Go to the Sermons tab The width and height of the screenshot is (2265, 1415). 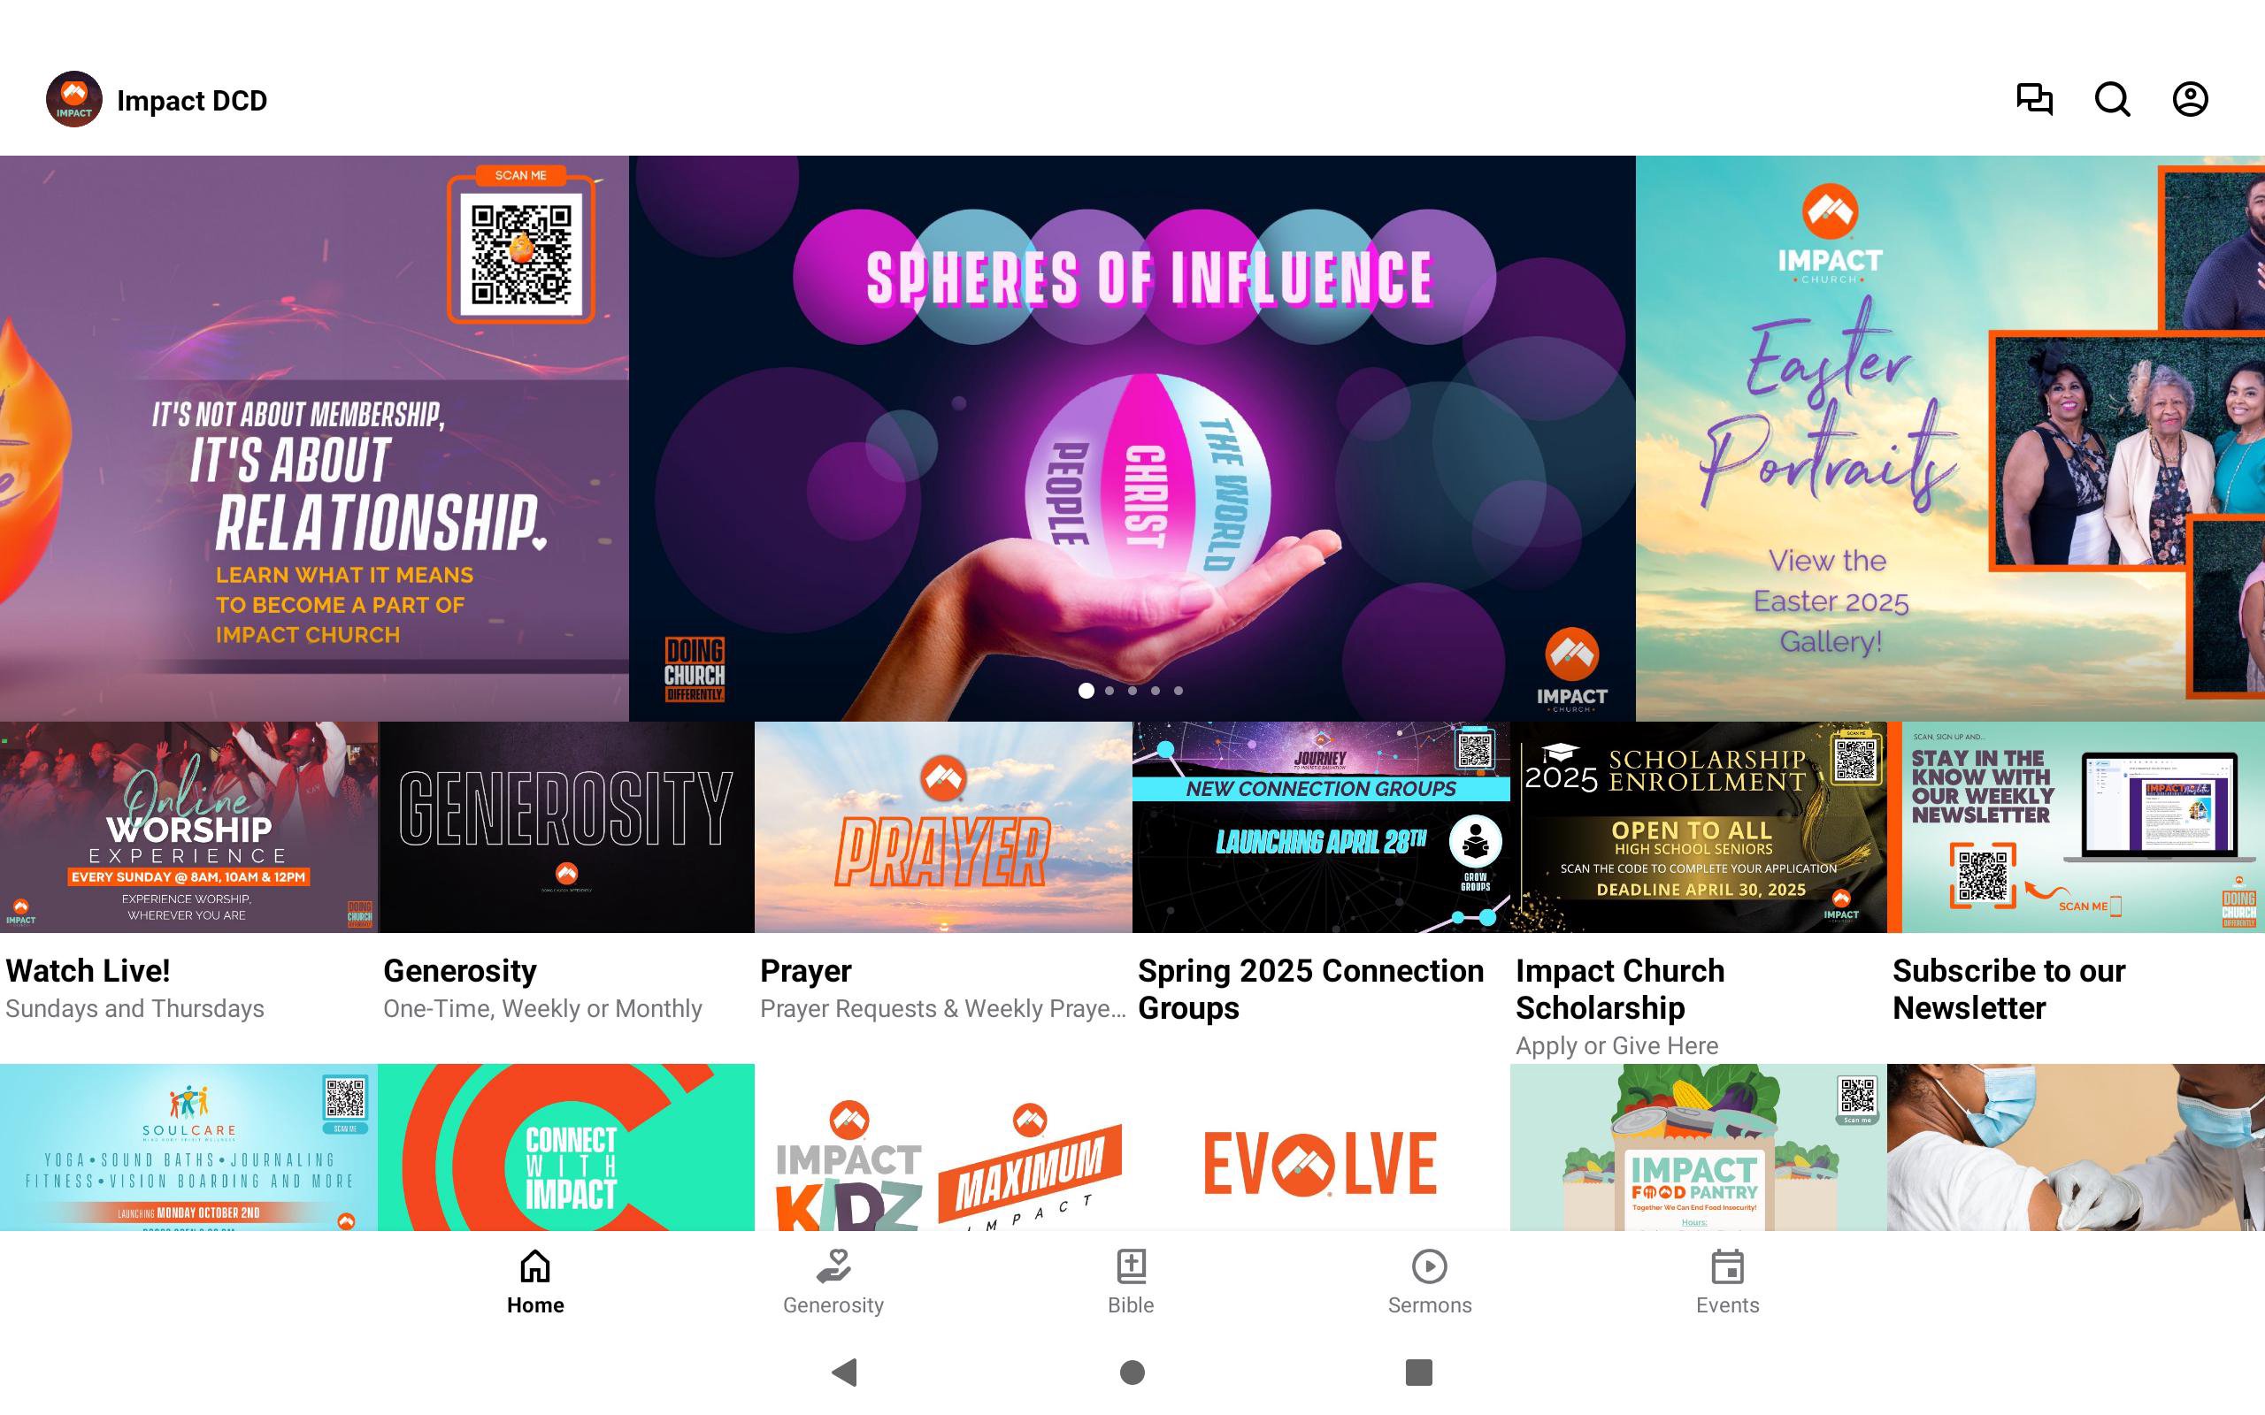pos(1429,1282)
